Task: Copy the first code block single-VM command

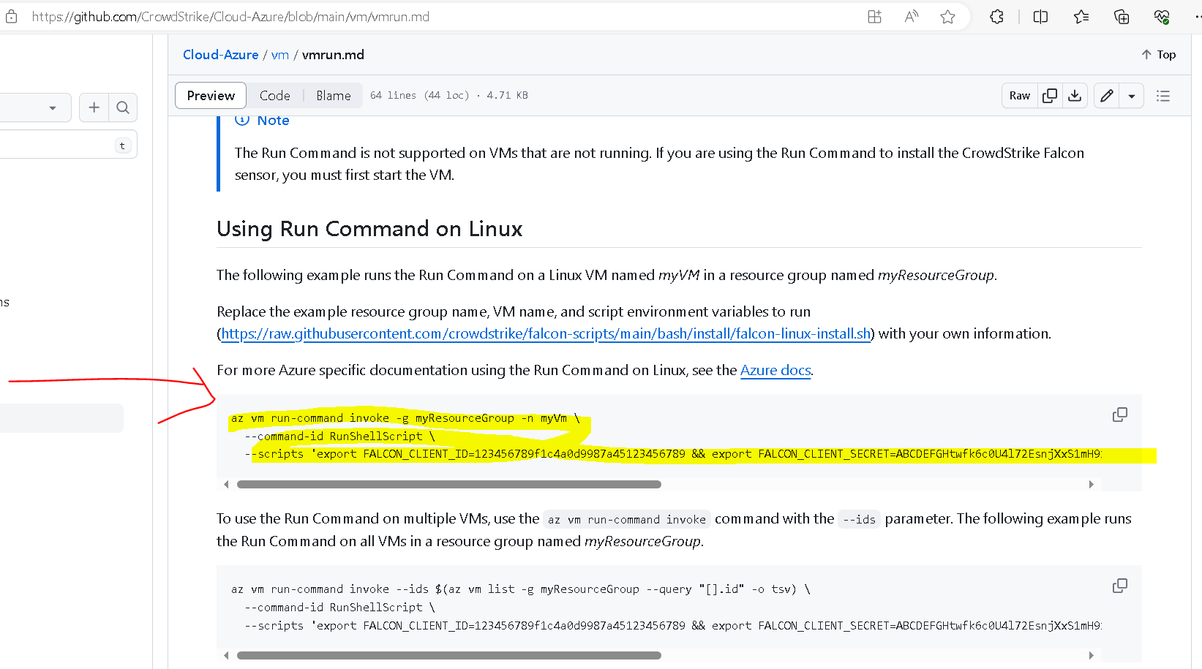Action: pos(1120,415)
